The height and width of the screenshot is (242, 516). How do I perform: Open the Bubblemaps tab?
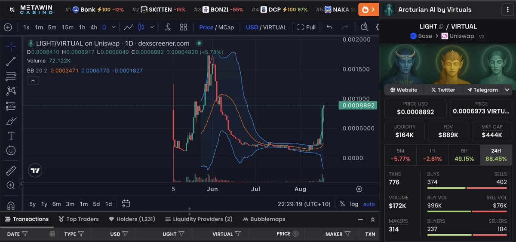pyautogui.click(x=264, y=219)
